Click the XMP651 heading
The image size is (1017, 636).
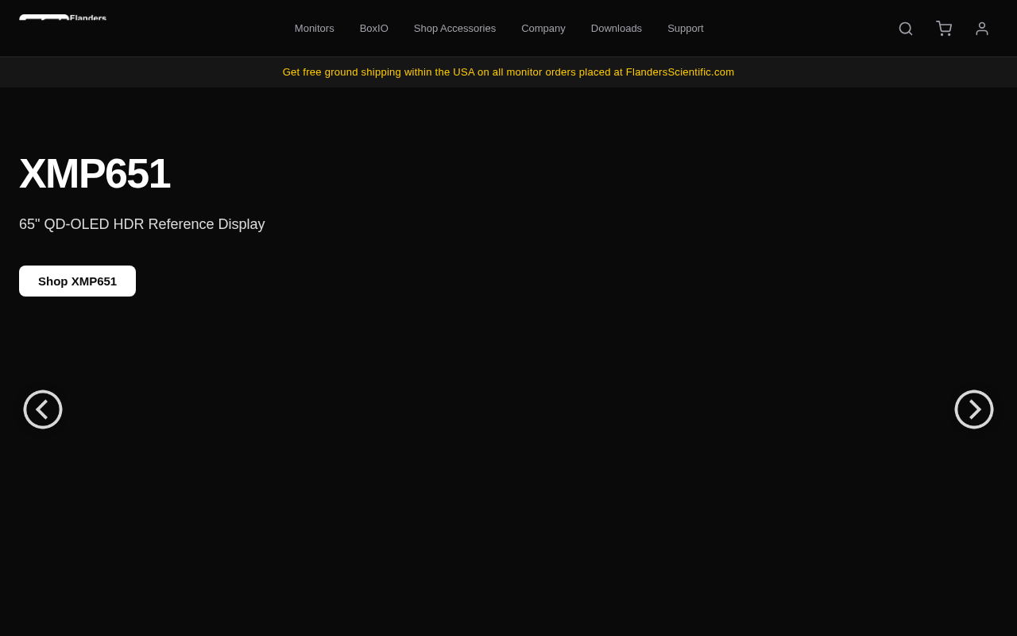point(95,173)
